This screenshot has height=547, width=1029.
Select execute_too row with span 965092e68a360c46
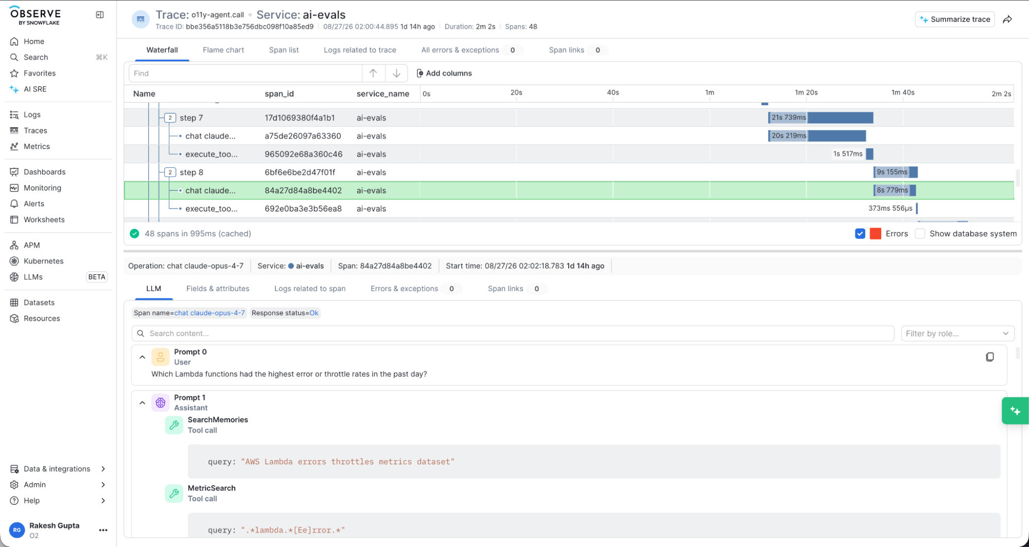click(x=569, y=154)
